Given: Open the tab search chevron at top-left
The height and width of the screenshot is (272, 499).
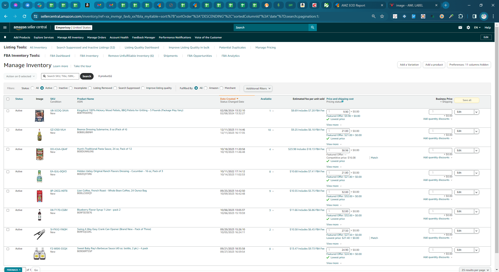Looking at the screenshot, I should click(x=5, y=5).
